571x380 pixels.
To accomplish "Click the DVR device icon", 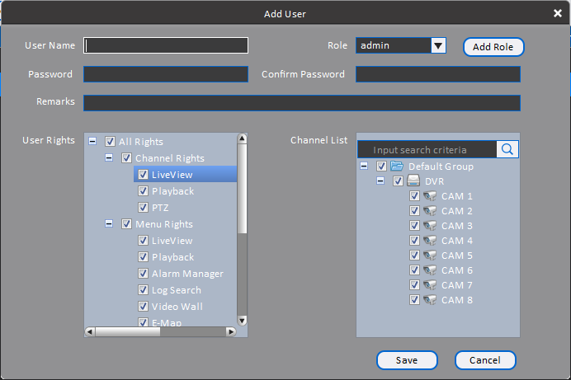I will coord(413,181).
